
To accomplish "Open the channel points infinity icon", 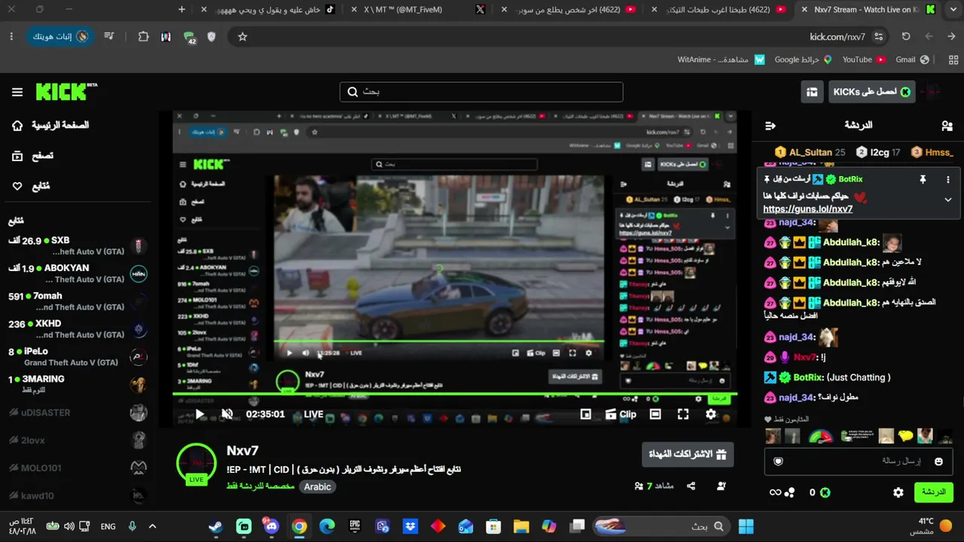I will pyautogui.click(x=782, y=492).
